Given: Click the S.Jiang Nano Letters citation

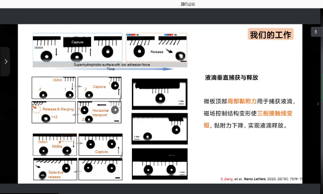Looking at the screenshot, I should coord(261,179).
